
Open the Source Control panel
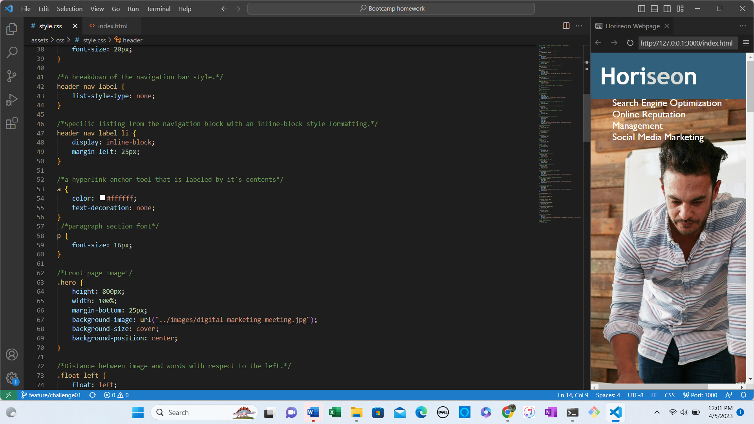[12, 76]
